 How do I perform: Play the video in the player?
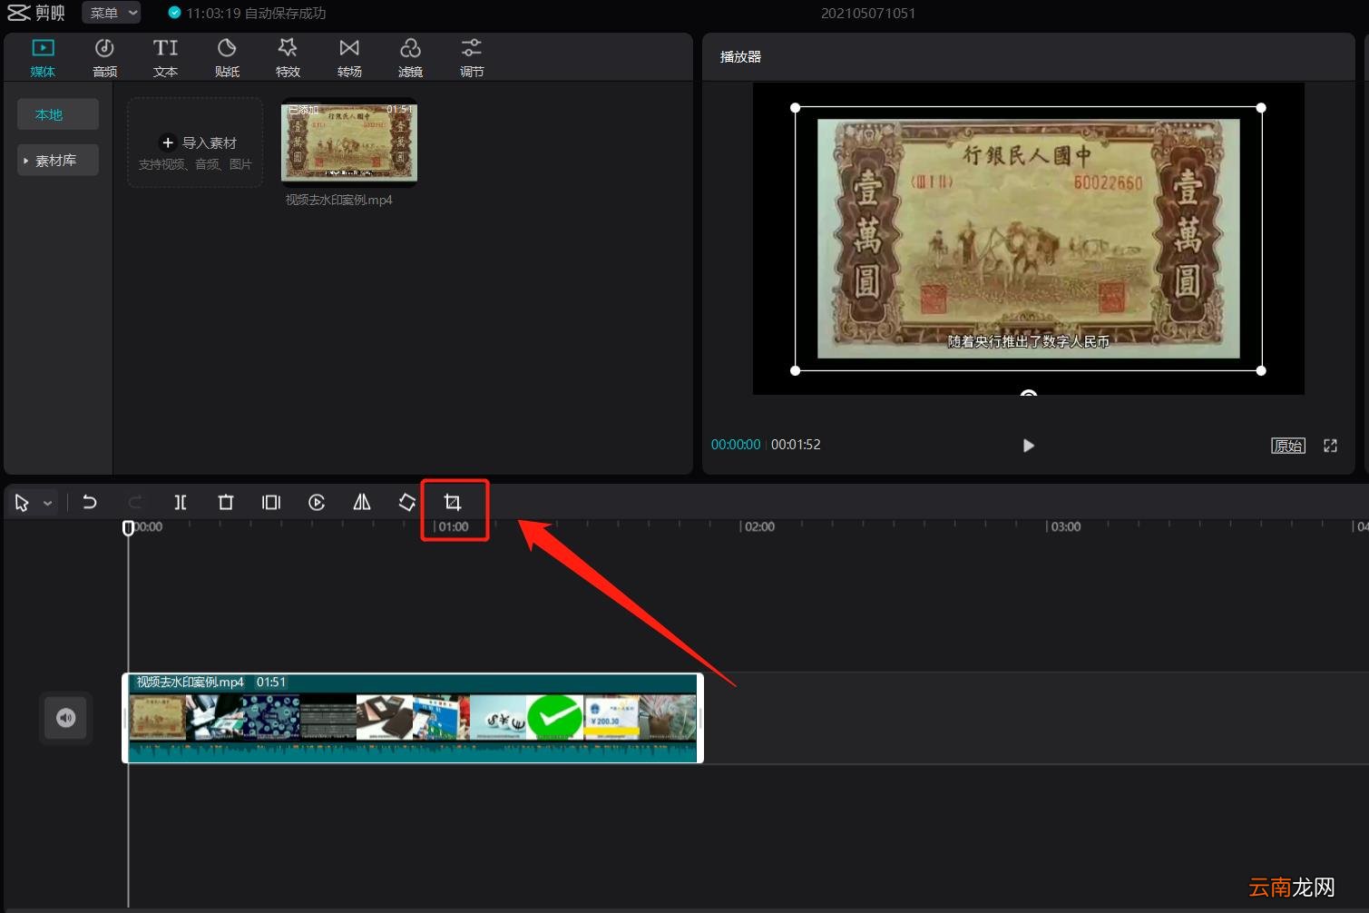(x=1028, y=446)
